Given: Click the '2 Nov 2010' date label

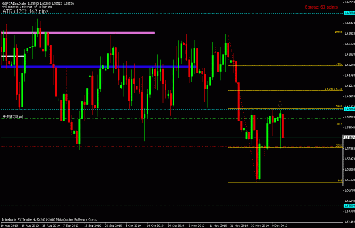Looking at the screenshot, I should click(x=197, y=226).
